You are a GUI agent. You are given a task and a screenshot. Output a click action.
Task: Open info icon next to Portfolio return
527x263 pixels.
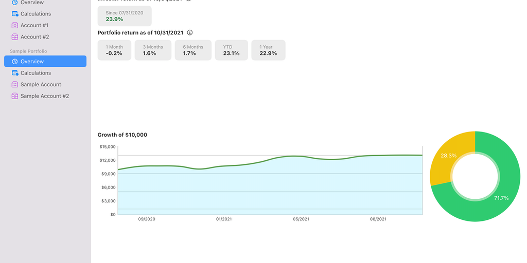click(189, 32)
